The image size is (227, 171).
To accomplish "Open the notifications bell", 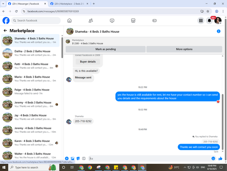I will [209, 20].
